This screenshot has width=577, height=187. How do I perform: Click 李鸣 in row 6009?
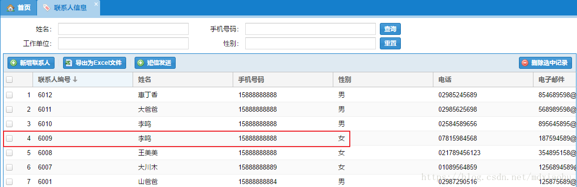(145, 138)
